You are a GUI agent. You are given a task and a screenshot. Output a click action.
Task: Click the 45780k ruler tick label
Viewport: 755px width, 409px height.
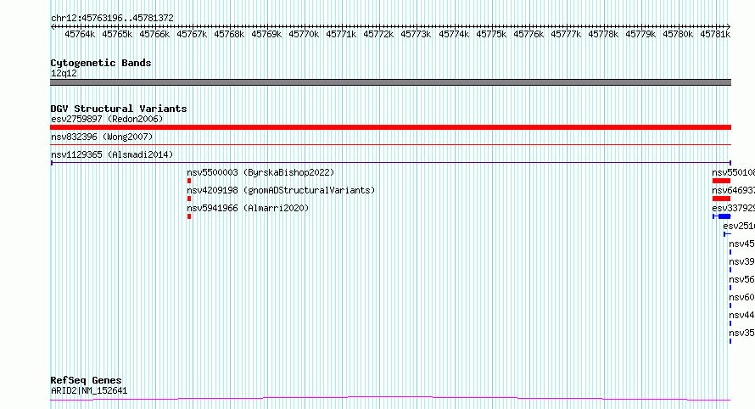click(x=678, y=34)
